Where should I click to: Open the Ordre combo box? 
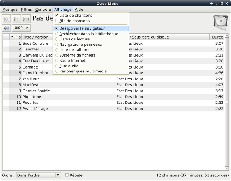(x=39, y=175)
